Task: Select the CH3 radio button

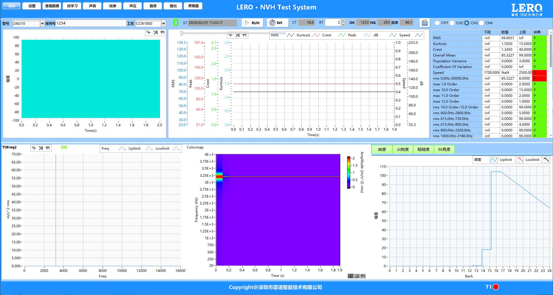Action: click(x=467, y=23)
